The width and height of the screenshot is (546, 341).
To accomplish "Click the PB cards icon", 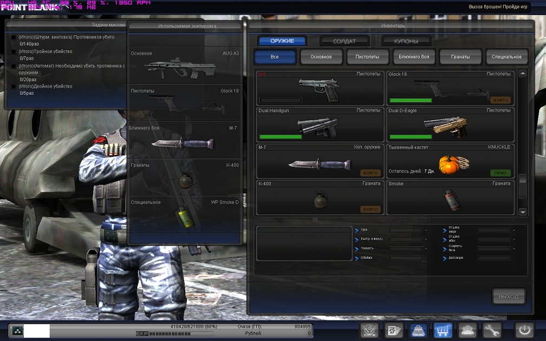I will (x=394, y=330).
